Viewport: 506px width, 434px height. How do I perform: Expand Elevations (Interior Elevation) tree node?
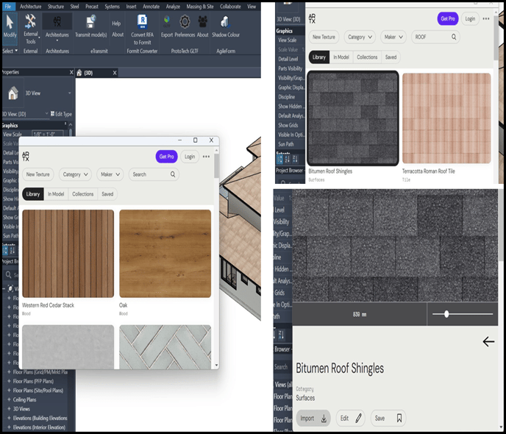9,427
